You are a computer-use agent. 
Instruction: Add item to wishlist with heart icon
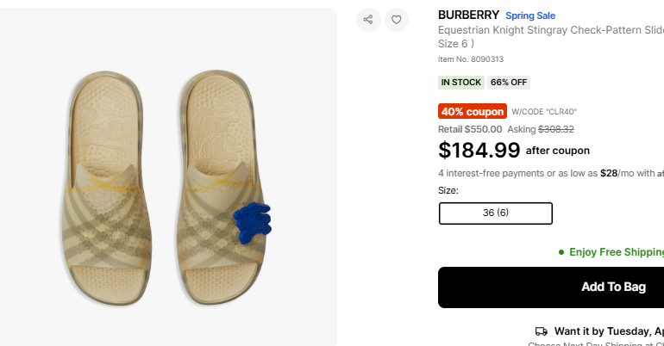click(x=396, y=20)
